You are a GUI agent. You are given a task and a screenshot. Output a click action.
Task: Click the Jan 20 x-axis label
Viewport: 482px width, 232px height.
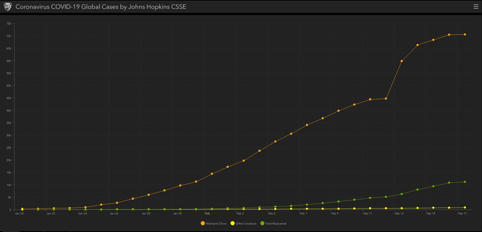click(x=19, y=213)
